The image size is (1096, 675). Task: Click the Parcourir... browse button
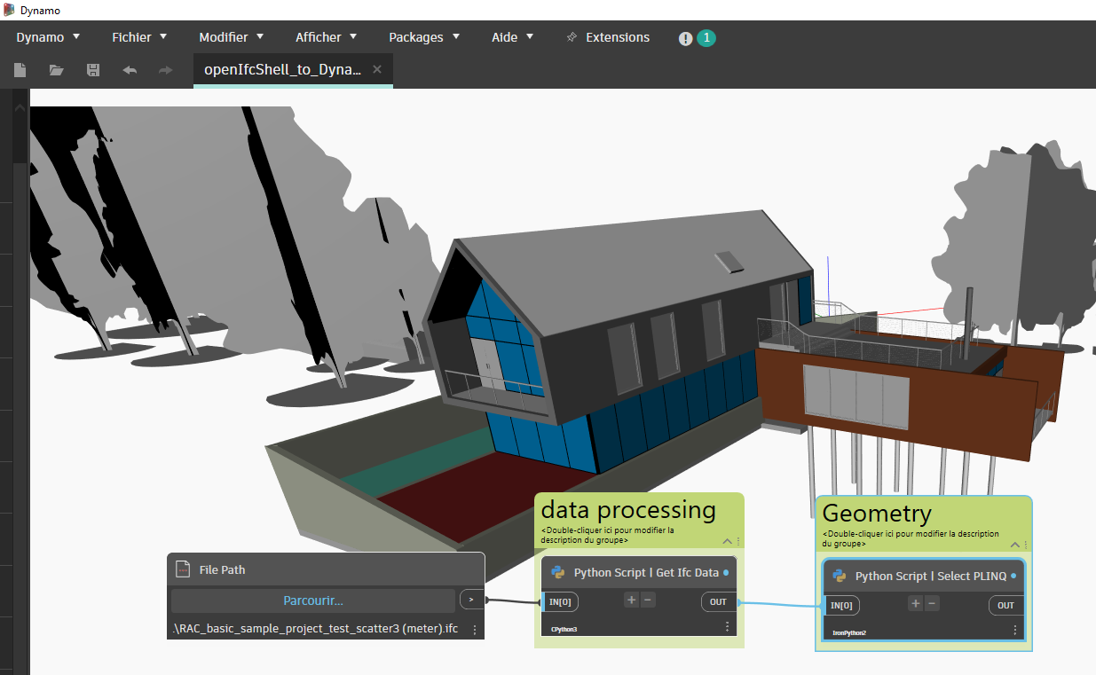313,600
